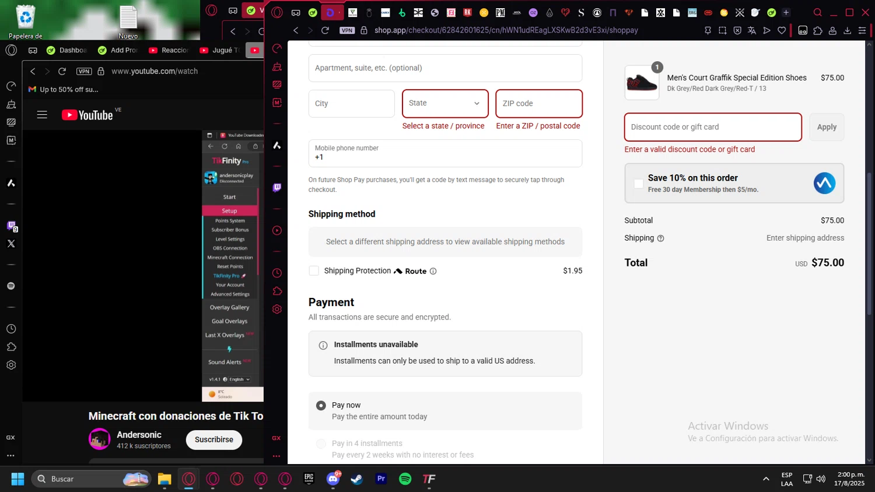
Task: Click the heart bookmark icon in checkout toolbar
Action: (x=782, y=30)
